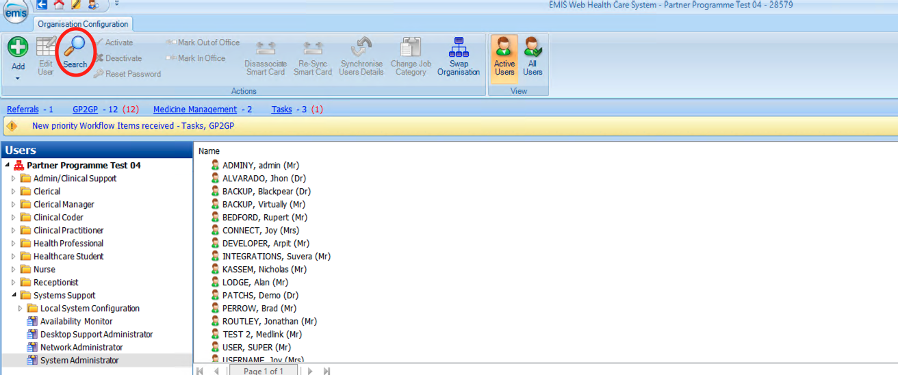The height and width of the screenshot is (375, 898).
Task: Open the EMIS application menu button
Action: coord(15,13)
